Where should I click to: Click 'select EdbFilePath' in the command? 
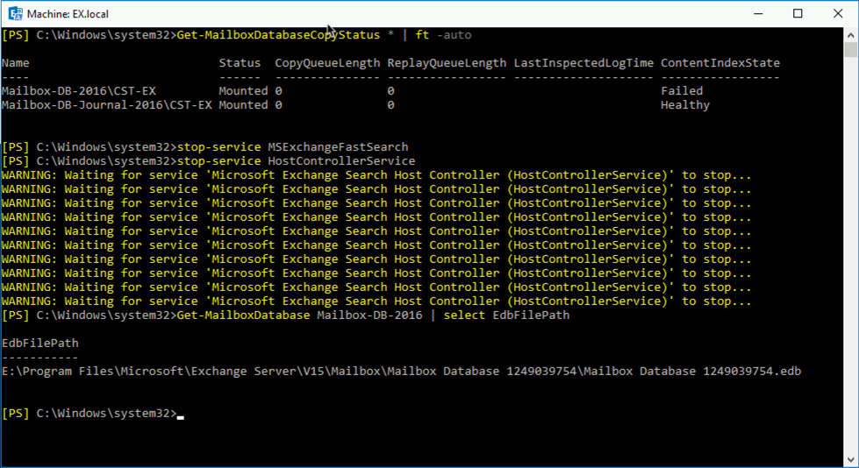coord(507,316)
